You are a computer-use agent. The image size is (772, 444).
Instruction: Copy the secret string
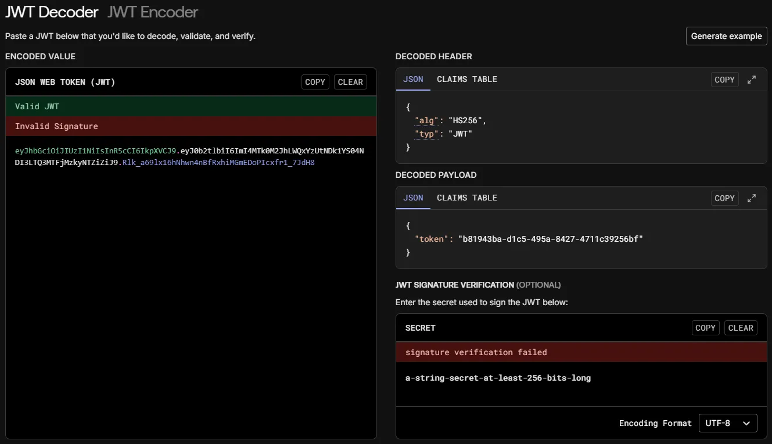pyautogui.click(x=705, y=328)
